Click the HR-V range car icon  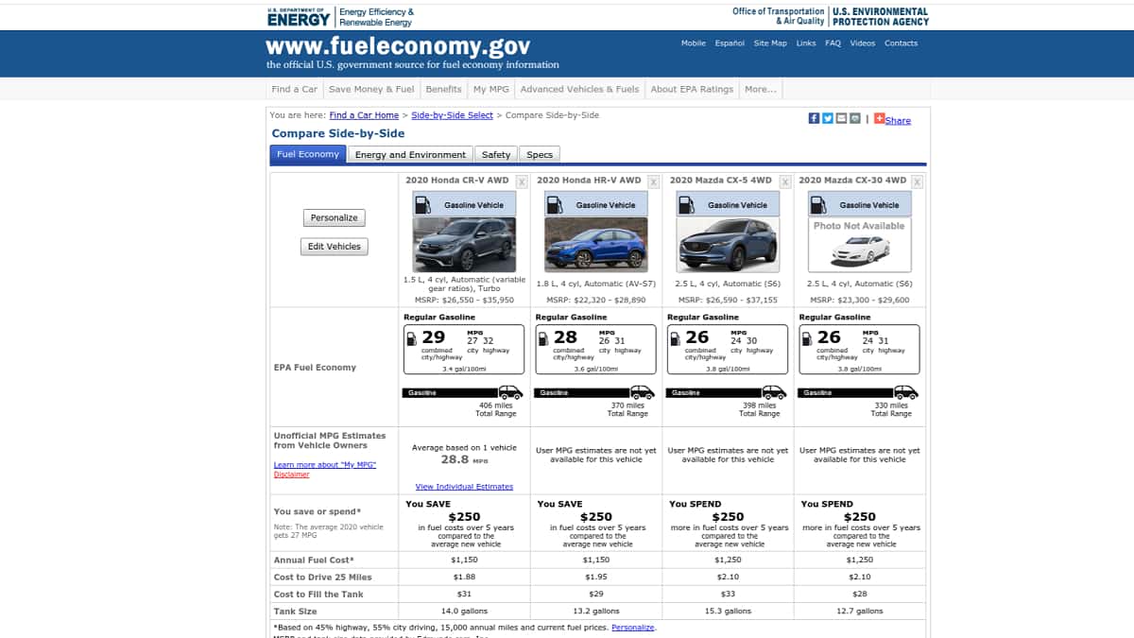click(643, 392)
